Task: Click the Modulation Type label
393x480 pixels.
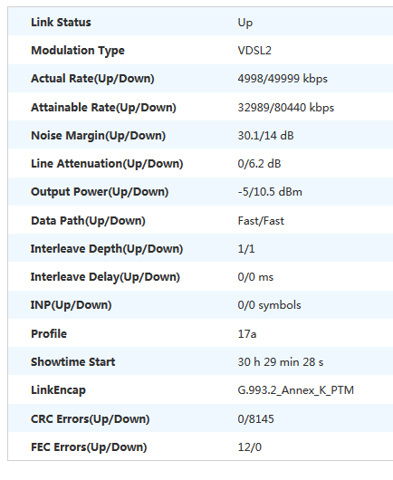Action: tap(78, 51)
